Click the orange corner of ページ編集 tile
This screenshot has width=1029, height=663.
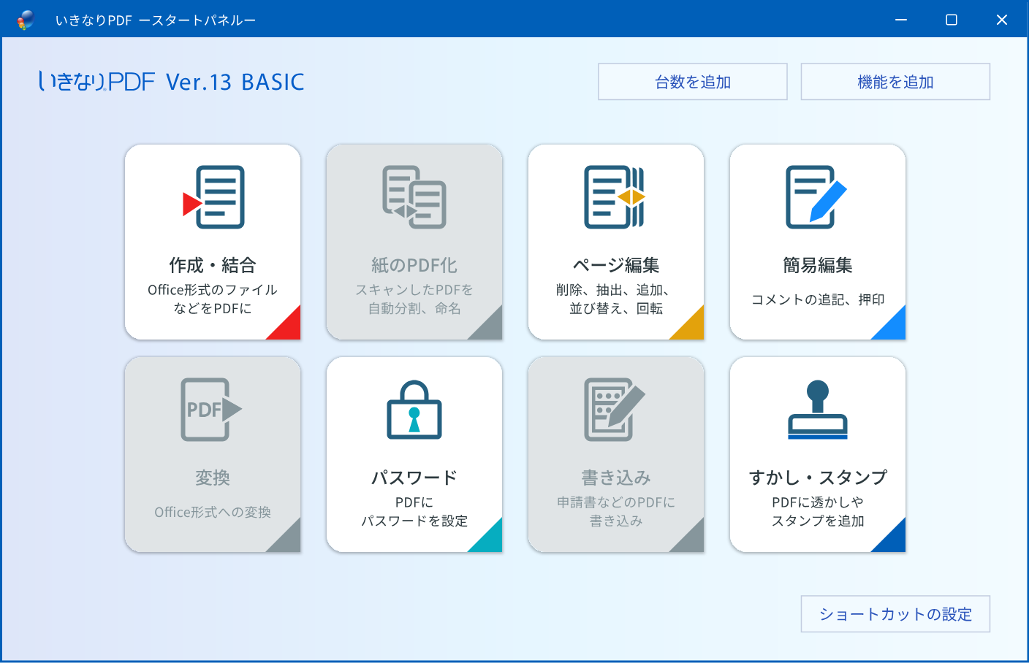tap(691, 327)
